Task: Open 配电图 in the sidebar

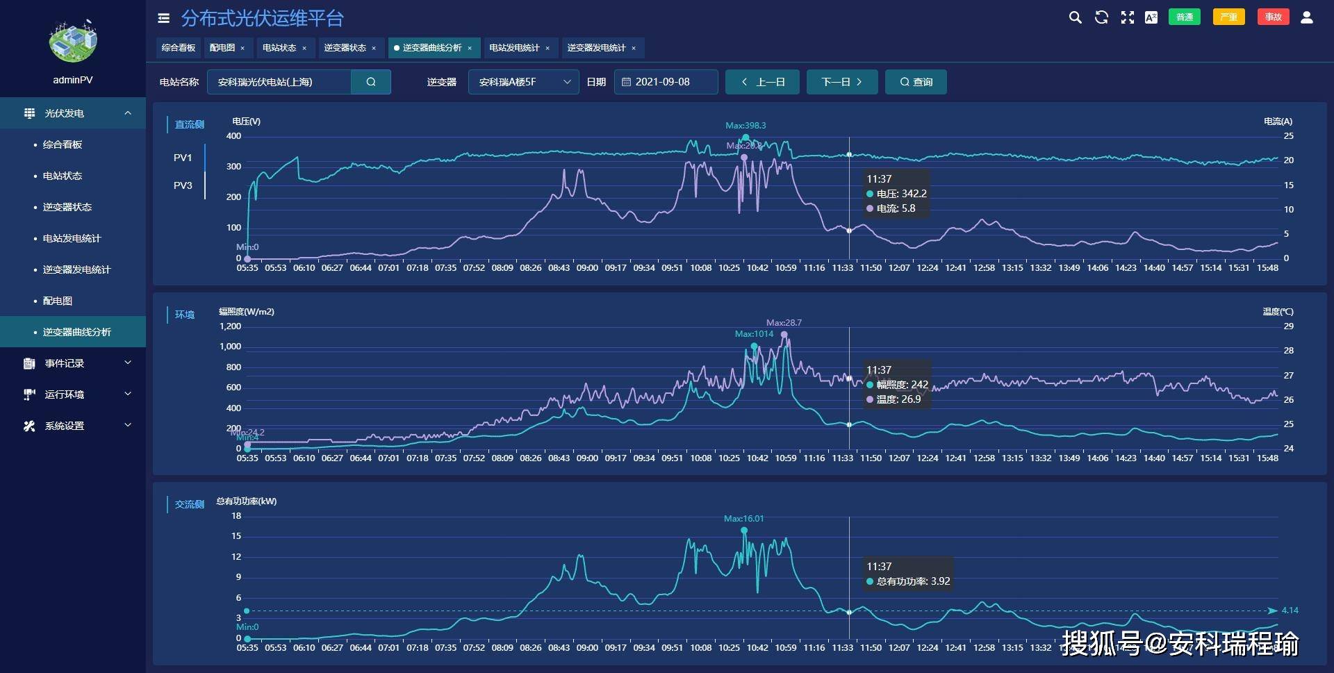Action: 73,301
